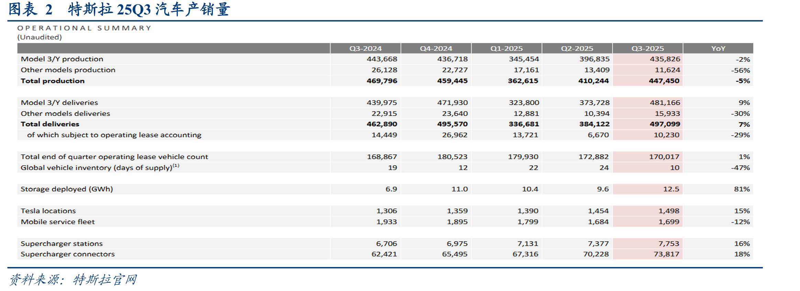This screenshot has height=291, width=800.
Task: Click the Global vehicle inventory row label
Action: coord(100,167)
